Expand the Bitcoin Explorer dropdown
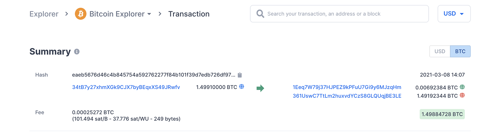The image size is (479, 138). pos(149,14)
